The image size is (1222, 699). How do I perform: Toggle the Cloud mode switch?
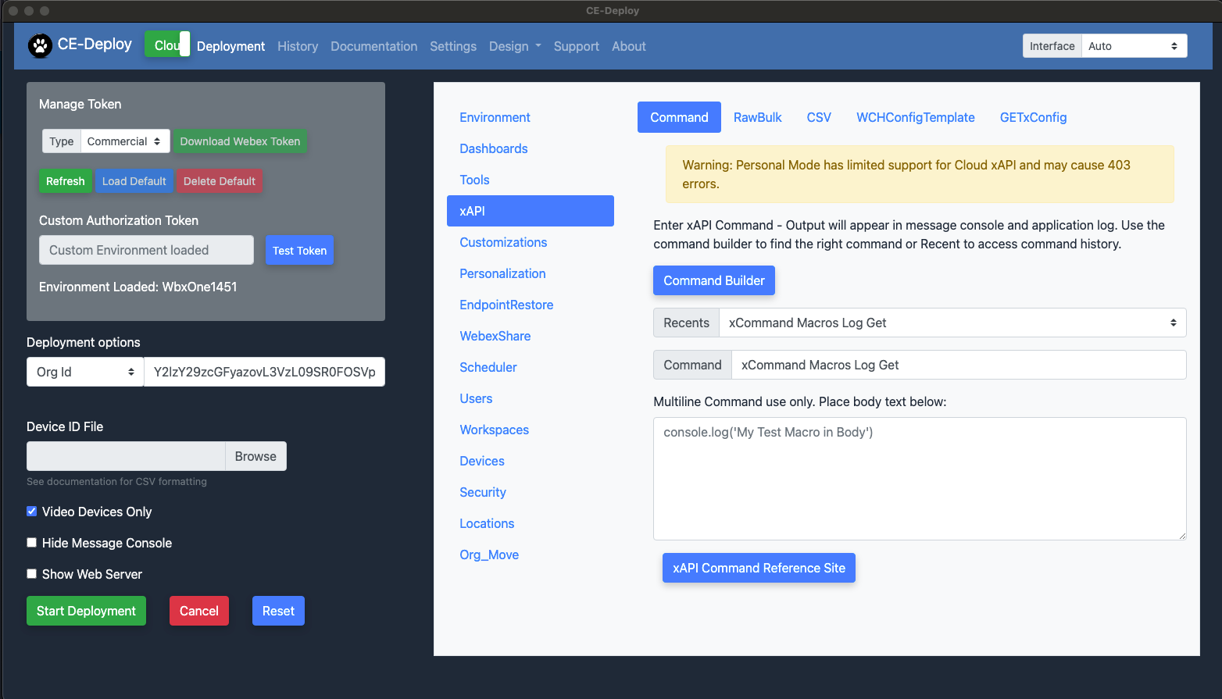pyautogui.click(x=167, y=45)
